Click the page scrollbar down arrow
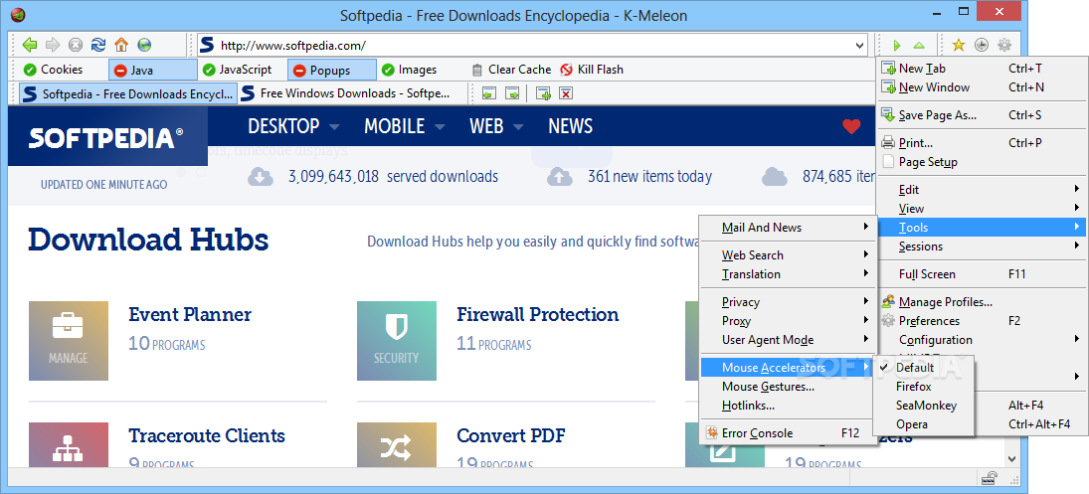The height and width of the screenshot is (494, 1089). click(x=1011, y=458)
